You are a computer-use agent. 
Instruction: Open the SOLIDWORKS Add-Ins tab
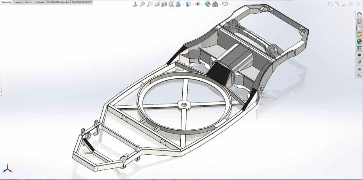coord(58,2)
